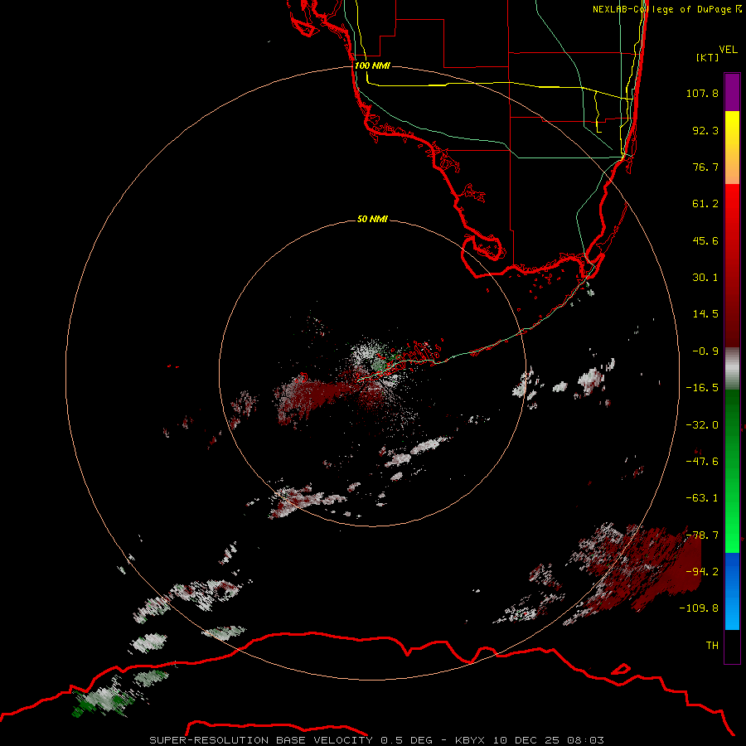
Task: Click the TH legend label
Action: [x=712, y=645]
